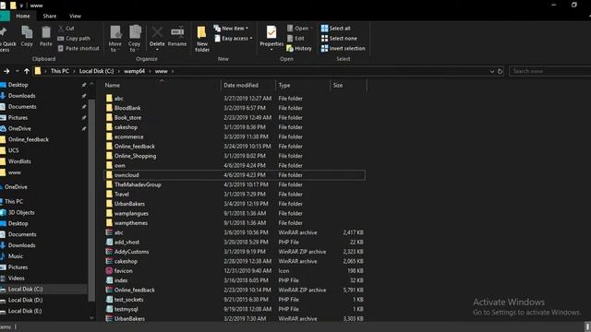
Task: Click the History icon
Action: [x=290, y=48]
